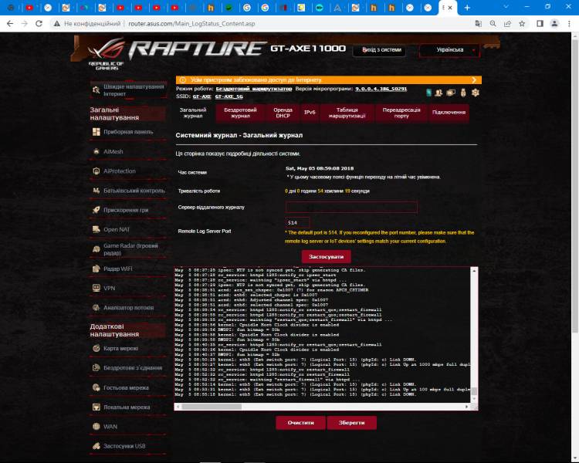Go back in browser history
This screenshot has width=579, height=463.
pyautogui.click(x=10, y=24)
